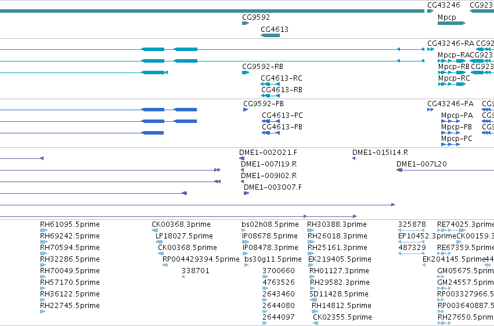Click EST bs30g11.5prime
Image resolution: width=494 pixels, height=326 pixels.
click(x=273, y=259)
